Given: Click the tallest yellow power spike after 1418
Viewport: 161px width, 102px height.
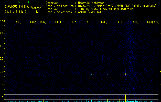Looking at the screenshot, I should coord(125,98).
